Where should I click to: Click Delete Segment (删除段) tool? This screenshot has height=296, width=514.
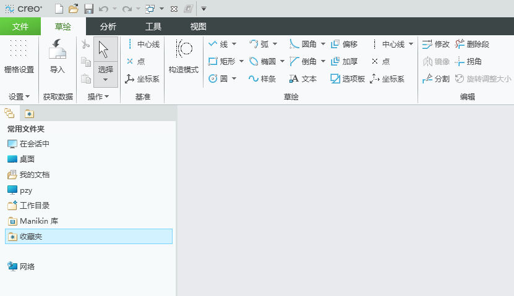pyautogui.click(x=473, y=44)
